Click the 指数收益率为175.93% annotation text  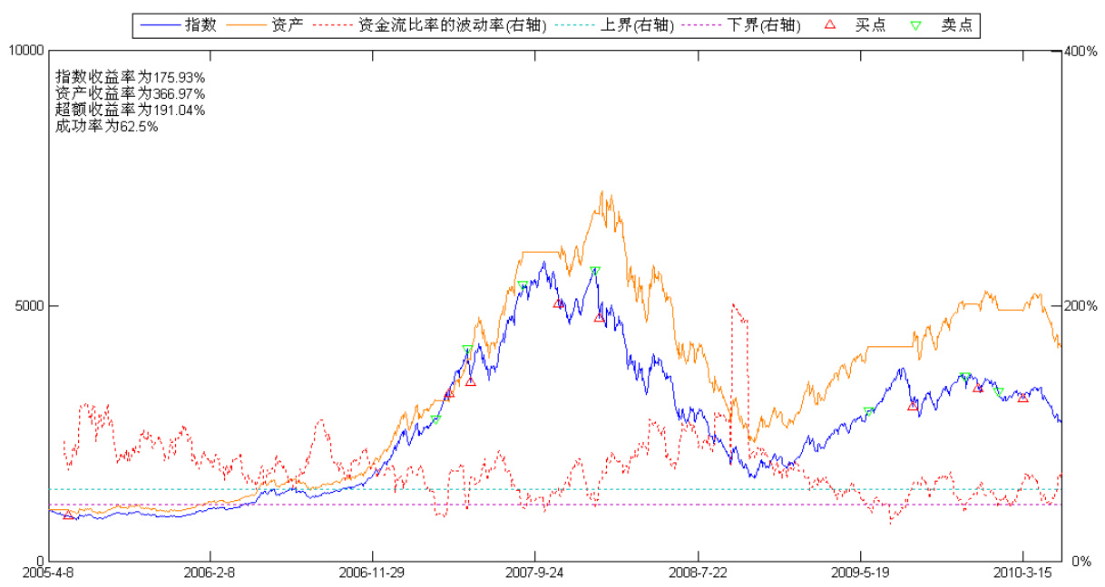pyautogui.click(x=130, y=78)
